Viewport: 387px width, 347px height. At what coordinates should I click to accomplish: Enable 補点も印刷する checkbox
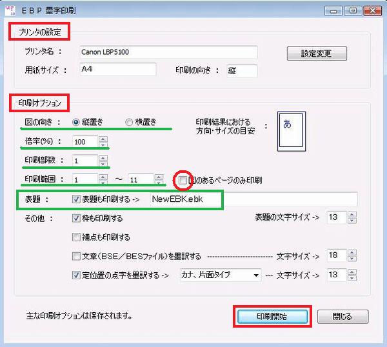click(77, 237)
